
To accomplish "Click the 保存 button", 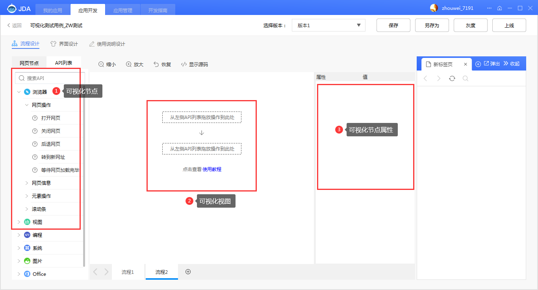I will click(x=393, y=25).
